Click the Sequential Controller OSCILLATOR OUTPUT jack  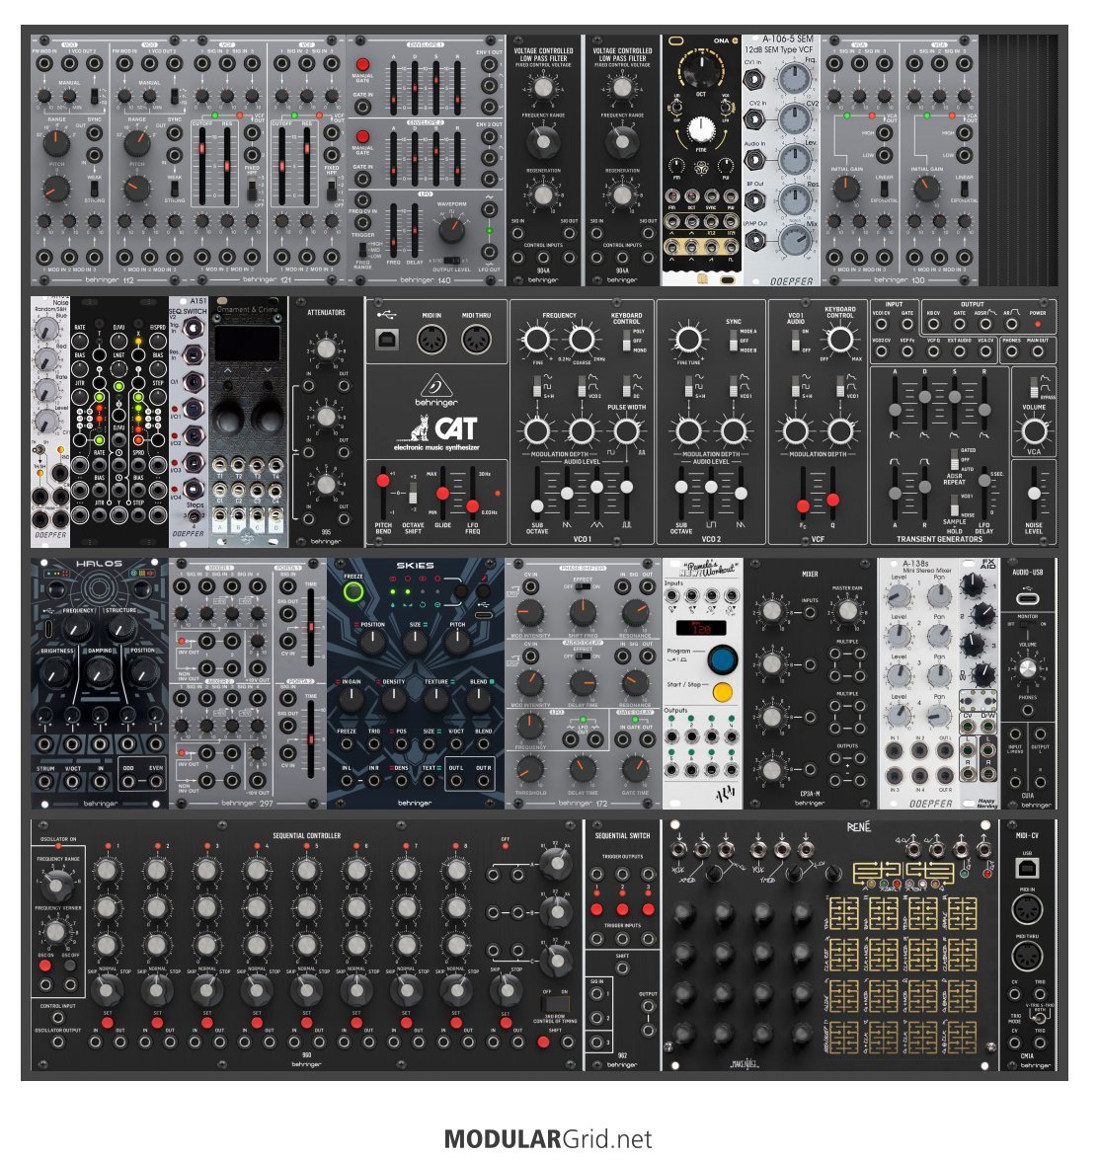[x=58, y=1042]
